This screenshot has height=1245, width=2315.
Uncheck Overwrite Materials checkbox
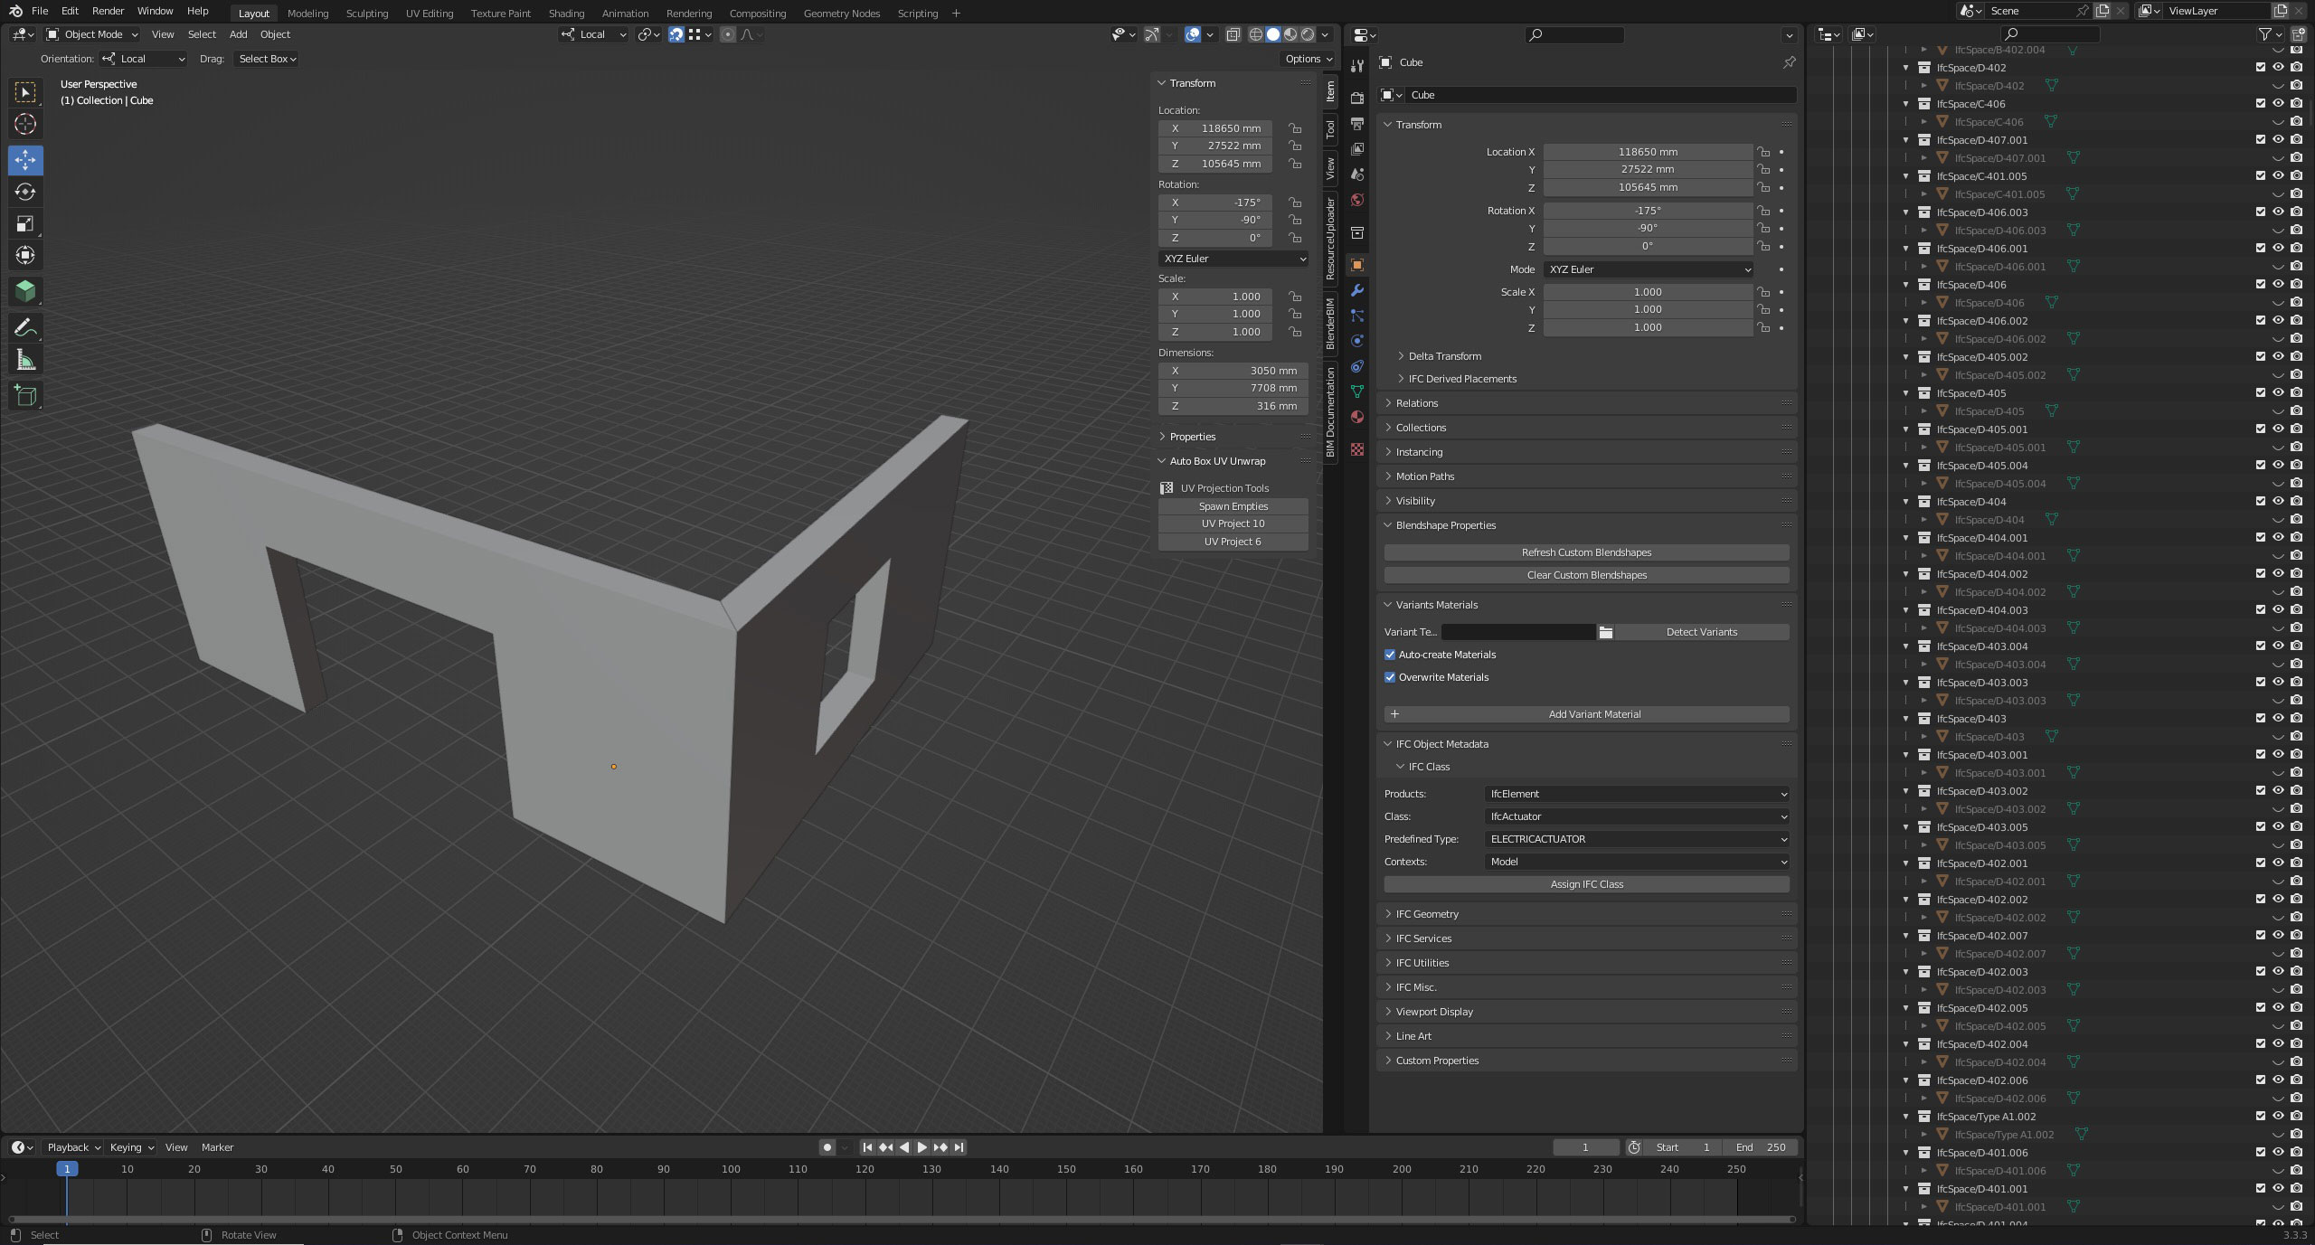click(1390, 677)
